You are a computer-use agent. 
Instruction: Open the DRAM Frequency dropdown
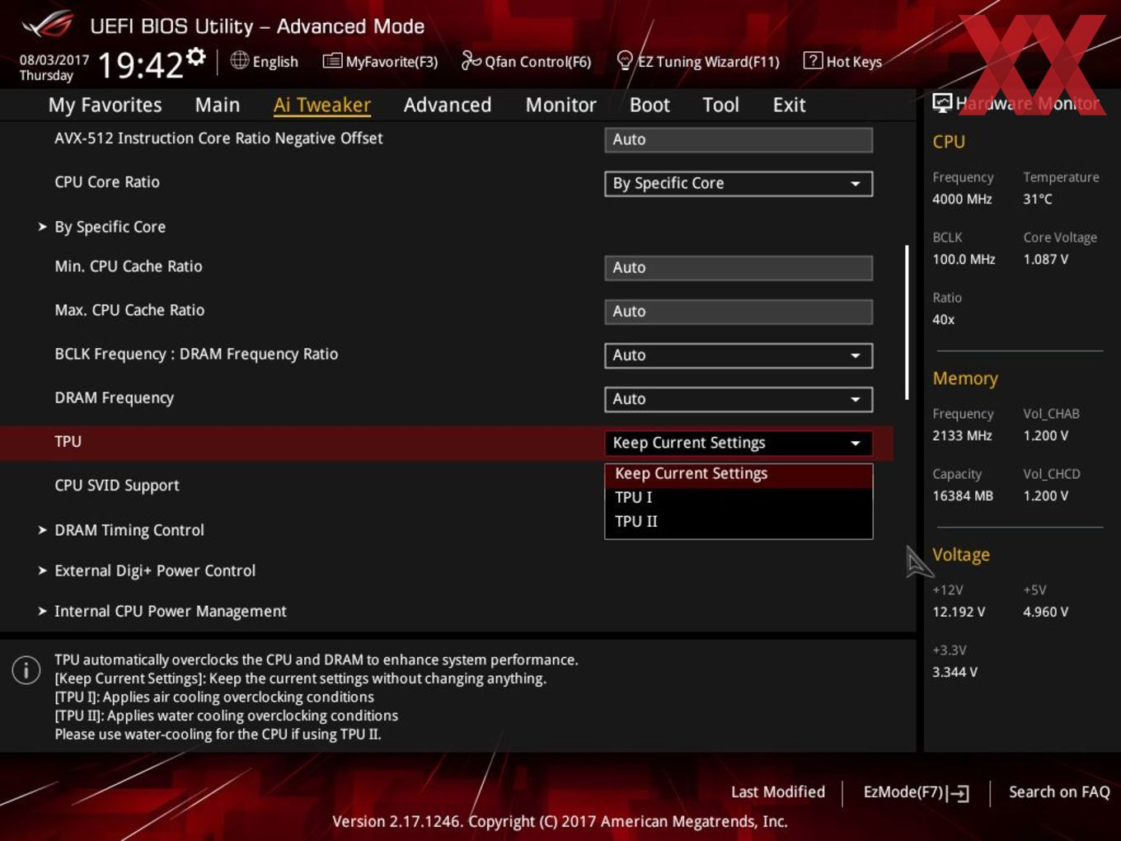click(739, 399)
